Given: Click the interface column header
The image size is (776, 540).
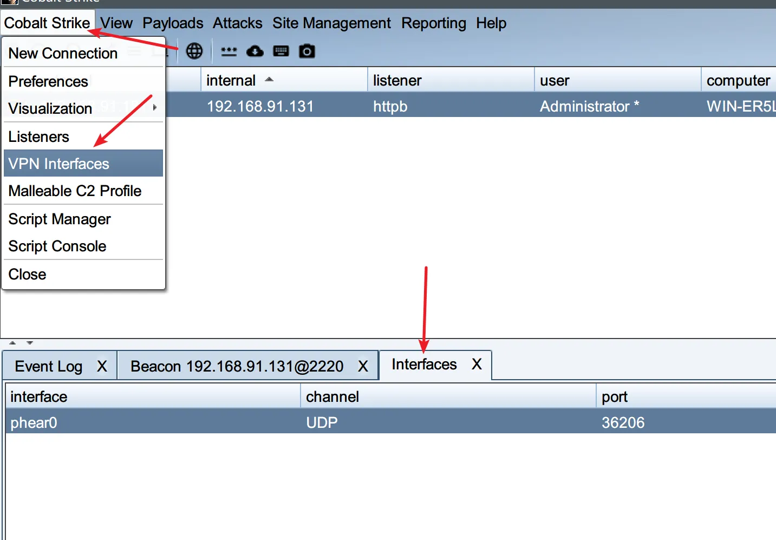Looking at the screenshot, I should pyautogui.click(x=153, y=396).
